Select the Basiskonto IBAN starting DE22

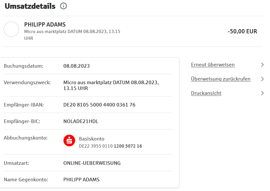[110, 146]
